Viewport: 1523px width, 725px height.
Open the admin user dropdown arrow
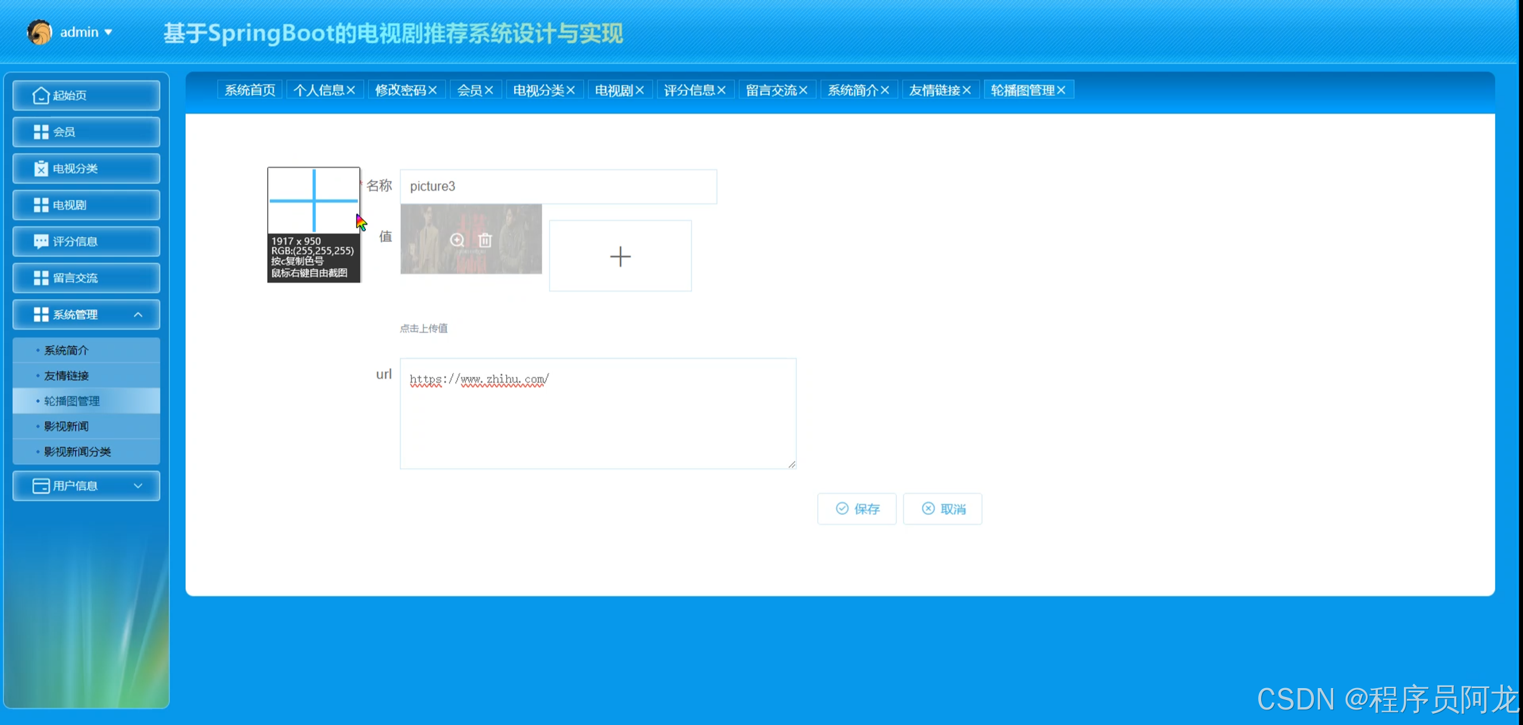click(108, 33)
